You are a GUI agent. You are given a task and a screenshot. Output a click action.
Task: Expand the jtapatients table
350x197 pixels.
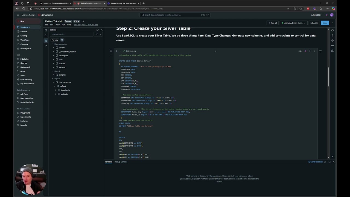coord(56,90)
